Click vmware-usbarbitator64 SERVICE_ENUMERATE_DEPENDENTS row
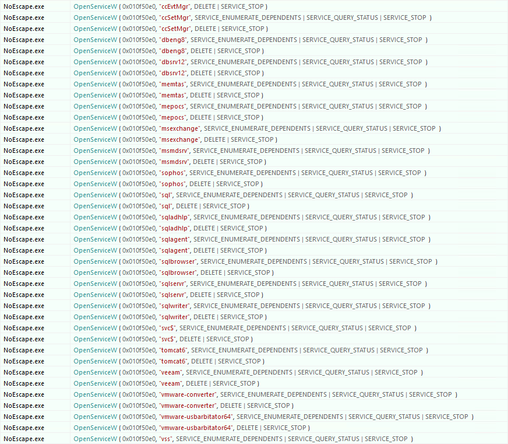 point(254,417)
